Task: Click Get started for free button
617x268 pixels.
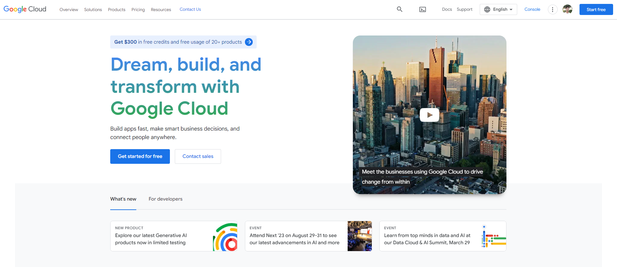Action: tap(140, 156)
